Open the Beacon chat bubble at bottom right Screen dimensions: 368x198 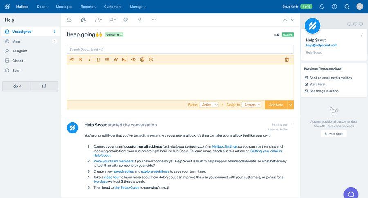351,193
